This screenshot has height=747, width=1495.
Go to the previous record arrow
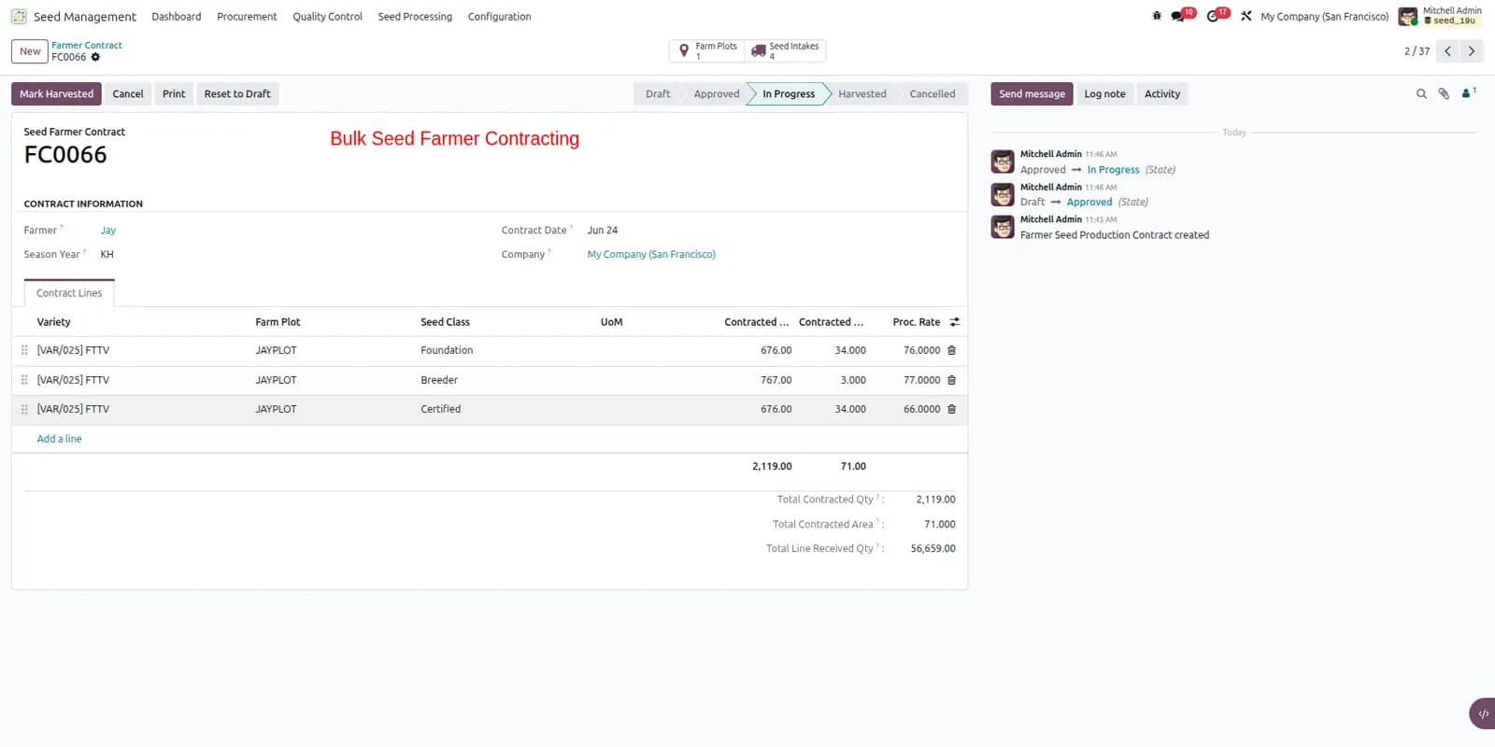pyautogui.click(x=1447, y=51)
